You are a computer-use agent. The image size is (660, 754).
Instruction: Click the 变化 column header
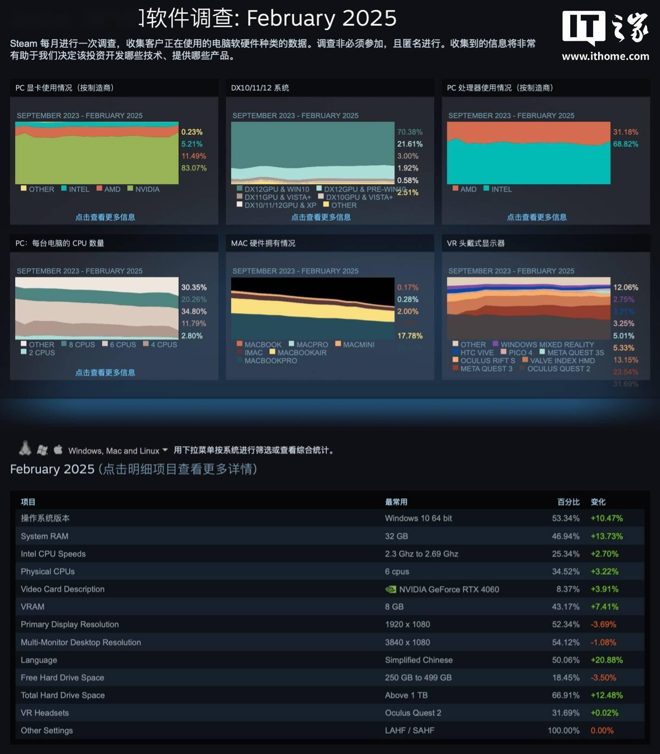point(598,502)
